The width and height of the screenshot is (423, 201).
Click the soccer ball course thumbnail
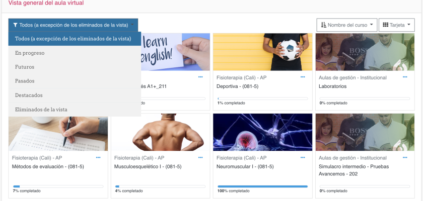pos(263,52)
